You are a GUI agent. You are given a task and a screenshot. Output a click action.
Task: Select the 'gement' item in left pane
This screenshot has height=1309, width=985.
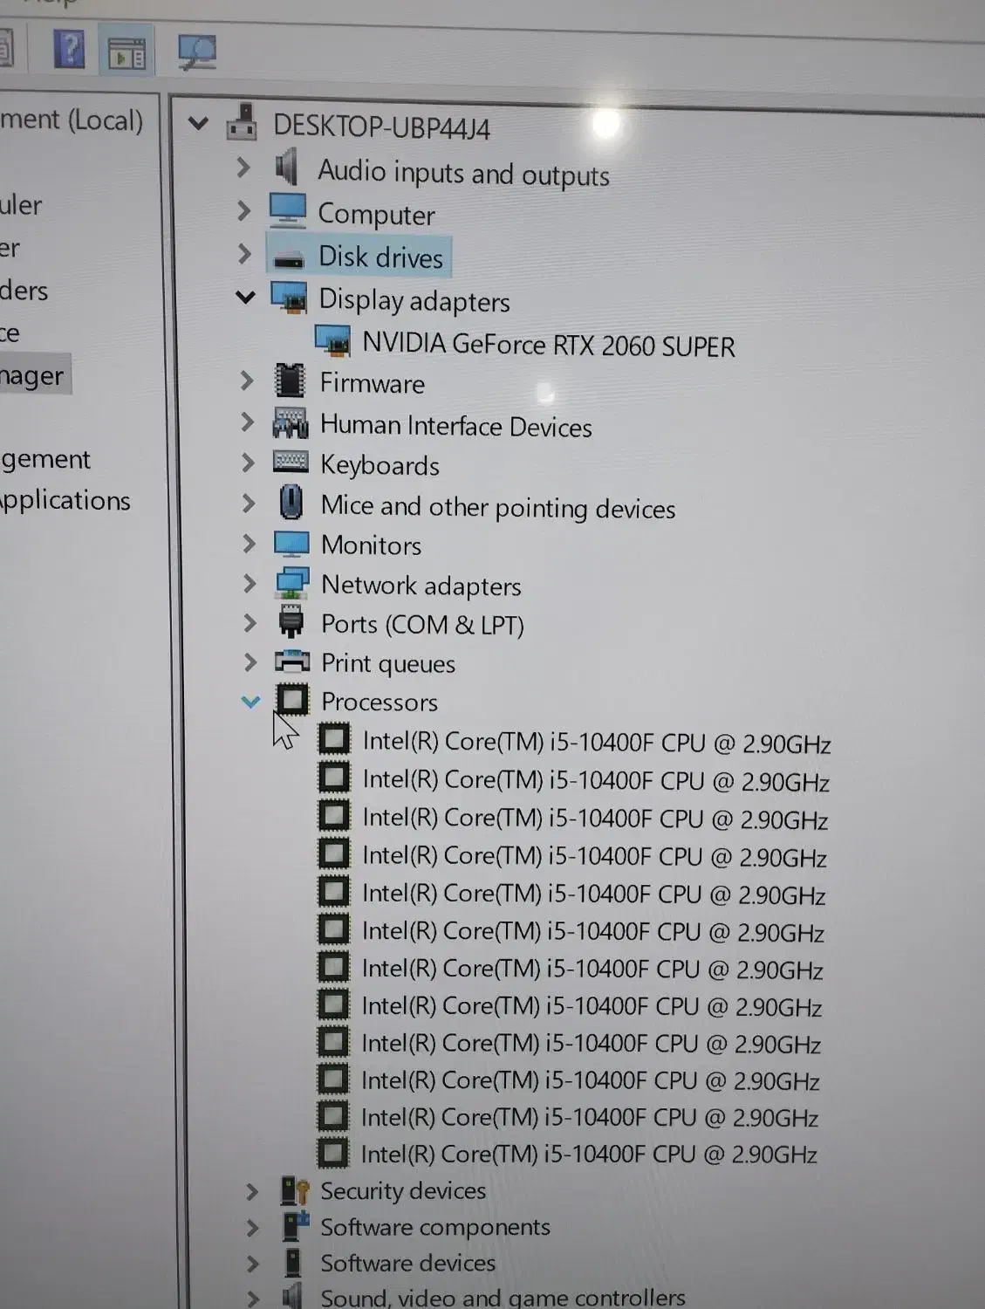45,459
